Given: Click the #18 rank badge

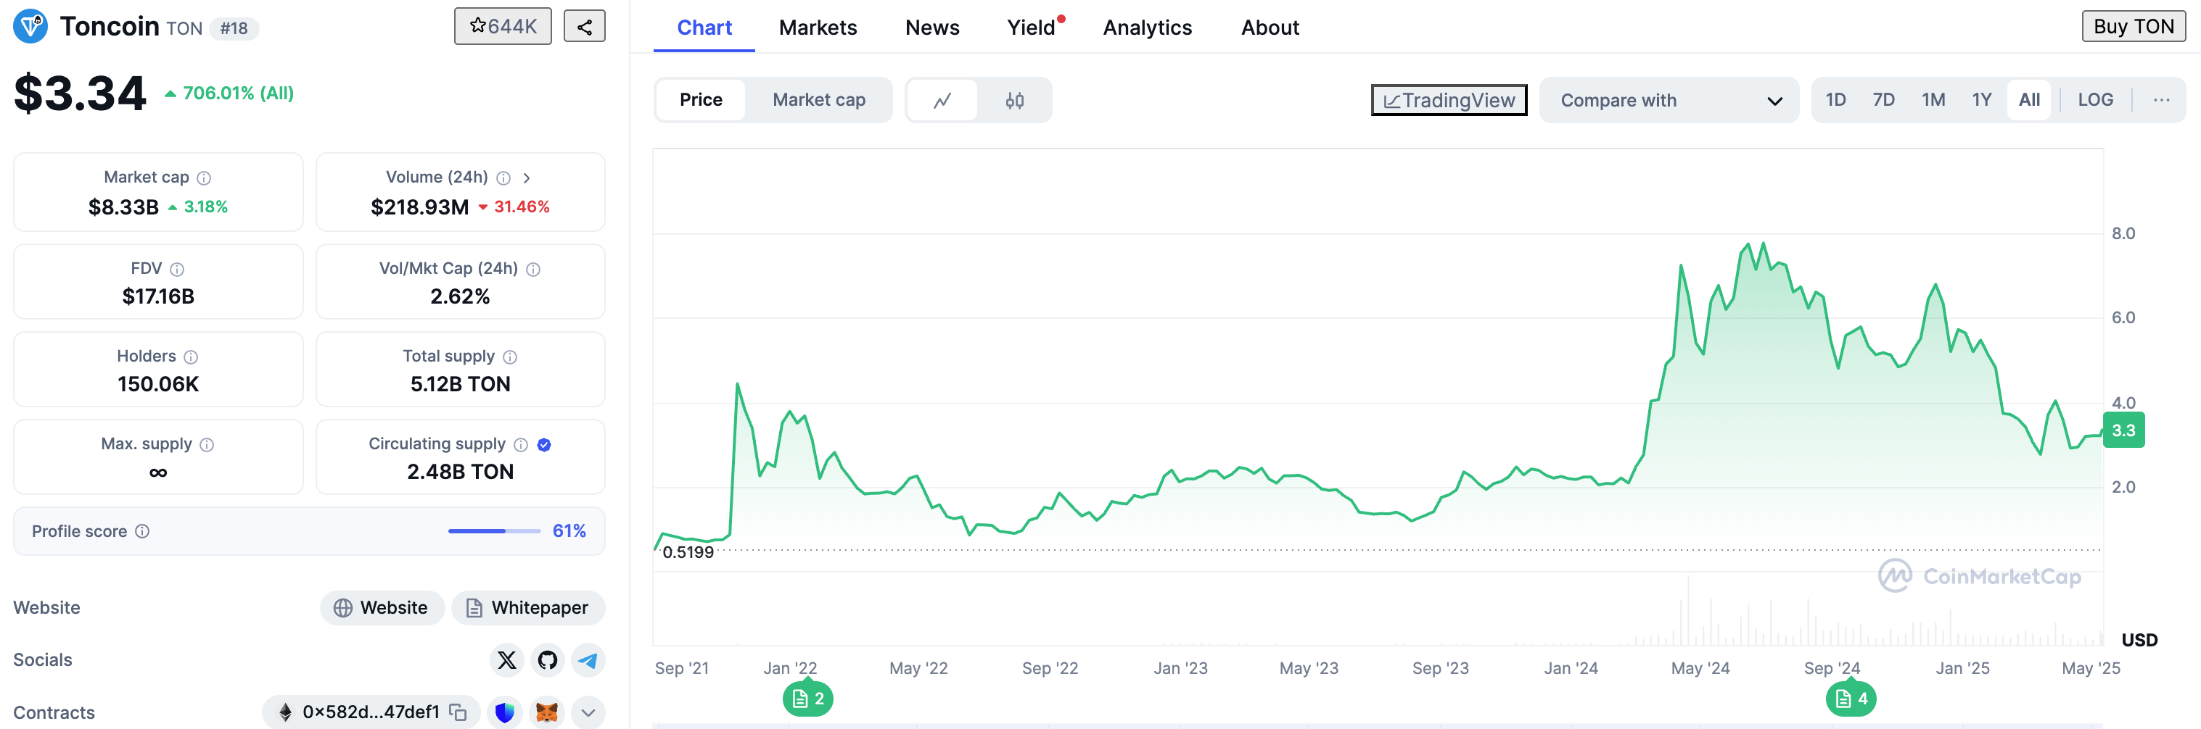Looking at the screenshot, I should 234,28.
